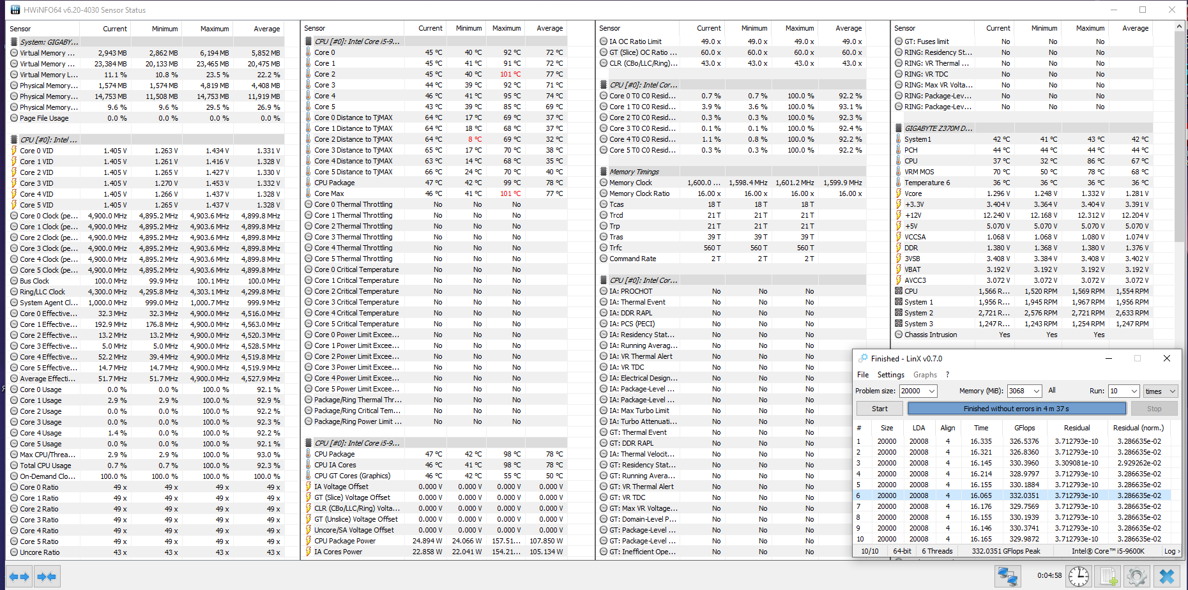Click the 0:04:58 elapsed time display
Screen dimensions: 1188x590
[1049, 575]
